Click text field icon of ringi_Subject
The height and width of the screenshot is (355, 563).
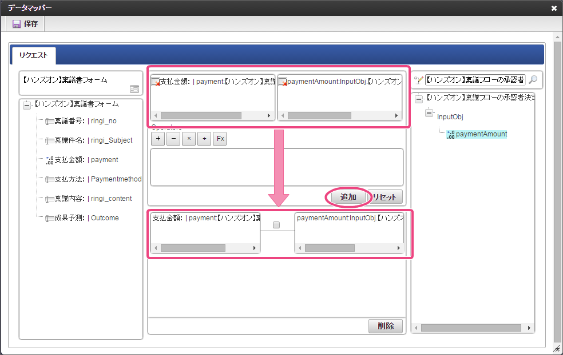[x=50, y=141]
